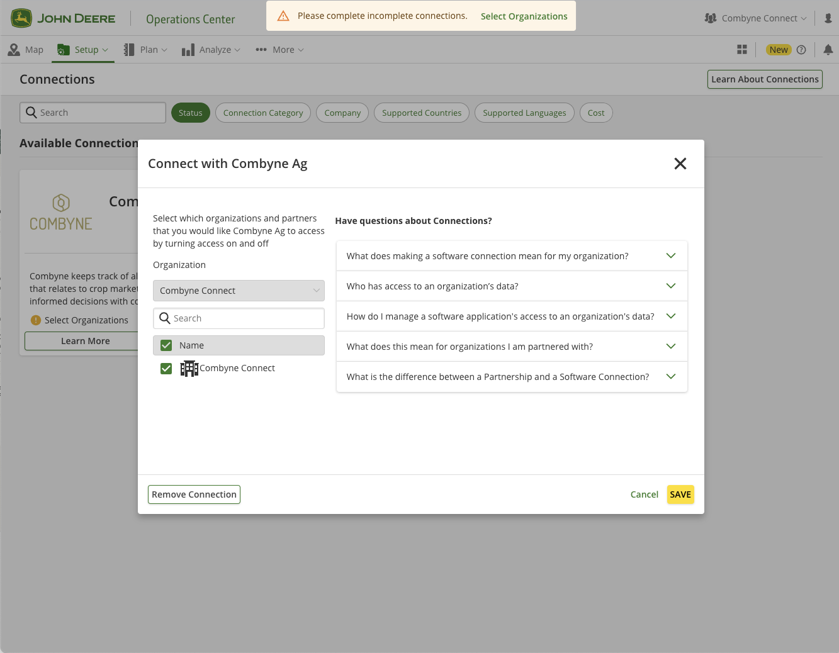The image size is (839, 653).
Task: Click the Map pin icon
Action: coord(14,50)
